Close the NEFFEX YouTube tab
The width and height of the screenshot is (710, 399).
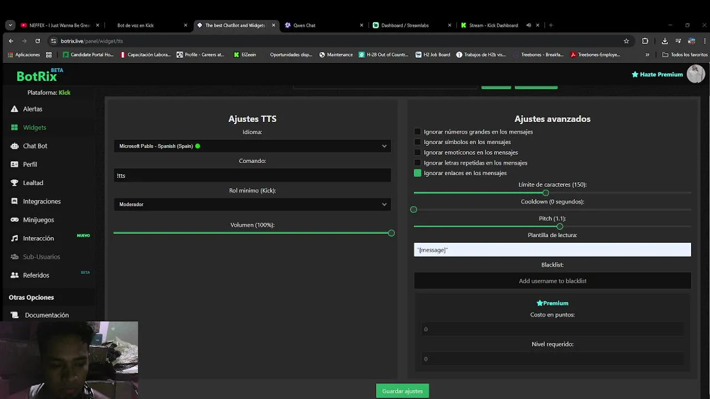(x=98, y=25)
